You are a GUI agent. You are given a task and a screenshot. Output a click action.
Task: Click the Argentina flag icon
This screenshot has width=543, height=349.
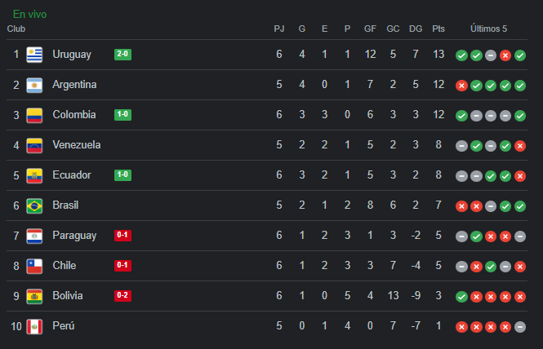pos(34,85)
